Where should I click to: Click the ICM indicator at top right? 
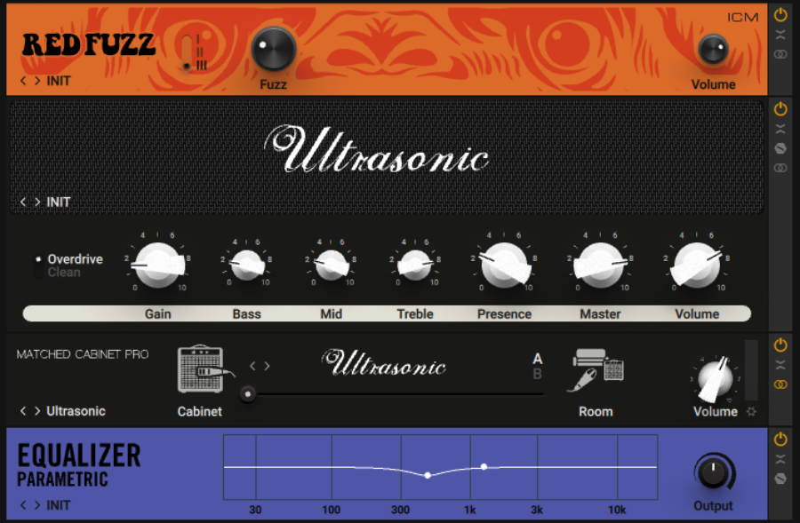(745, 15)
